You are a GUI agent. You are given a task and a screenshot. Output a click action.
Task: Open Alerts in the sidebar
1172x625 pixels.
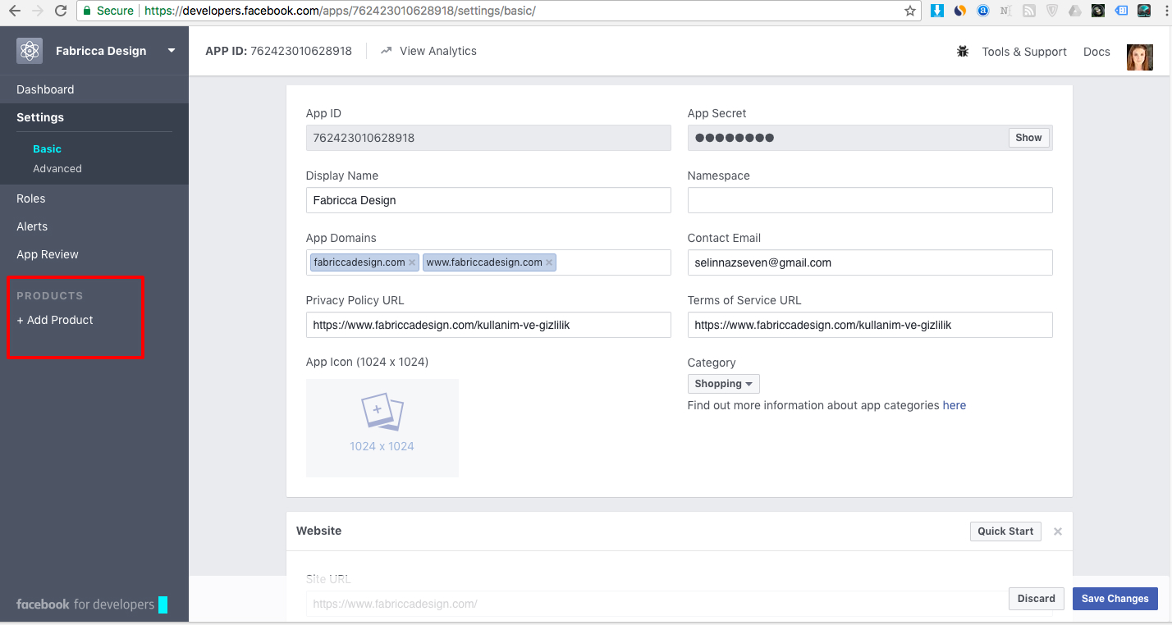(x=32, y=226)
